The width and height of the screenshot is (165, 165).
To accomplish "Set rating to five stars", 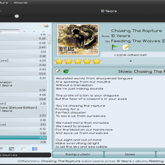I will coord(97,61).
